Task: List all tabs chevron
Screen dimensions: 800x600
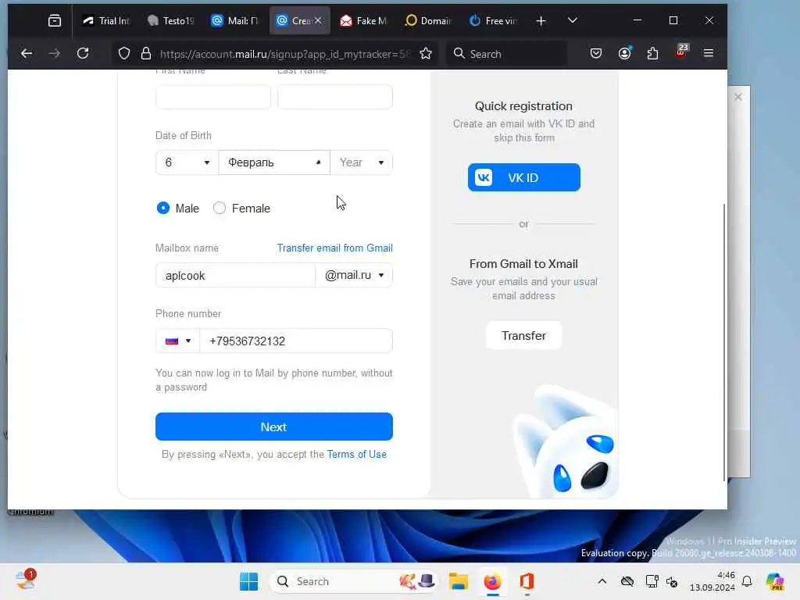Action: (x=573, y=20)
